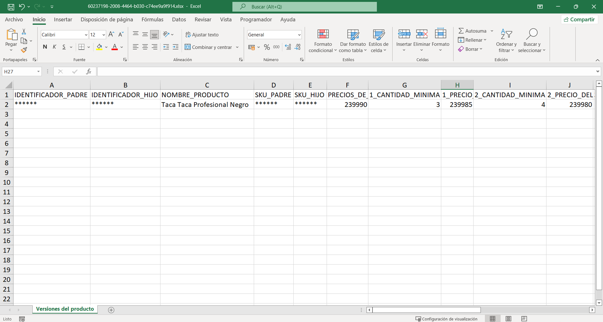The height and width of the screenshot is (322, 603).
Task: Open the Autosuma dropdown arrow
Action: [492, 31]
